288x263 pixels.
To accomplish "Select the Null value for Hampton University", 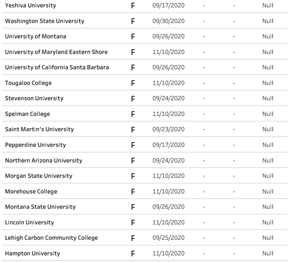I will coord(268,253).
